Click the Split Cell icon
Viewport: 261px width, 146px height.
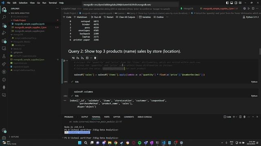pos(87,58)
